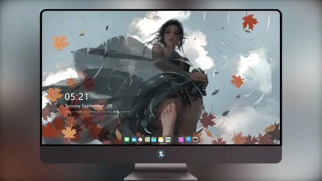Screen dimensions: 322x181
Task: Open the Camera app in the dock
Action: [x=195, y=139]
